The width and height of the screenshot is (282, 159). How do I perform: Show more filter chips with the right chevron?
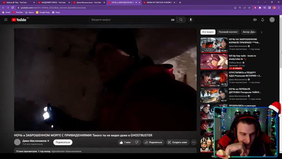click(x=261, y=32)
